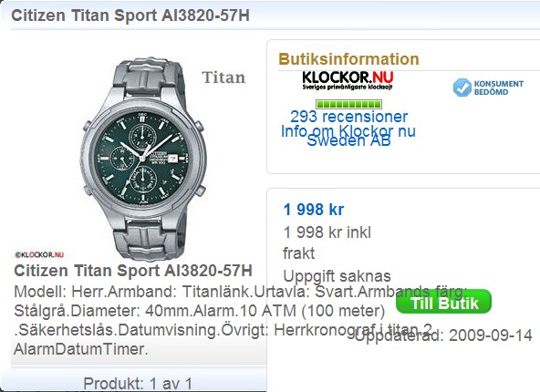Click the product description starting with Modell: Herr
Screen dimensions: 540x392
pos(241,320)
